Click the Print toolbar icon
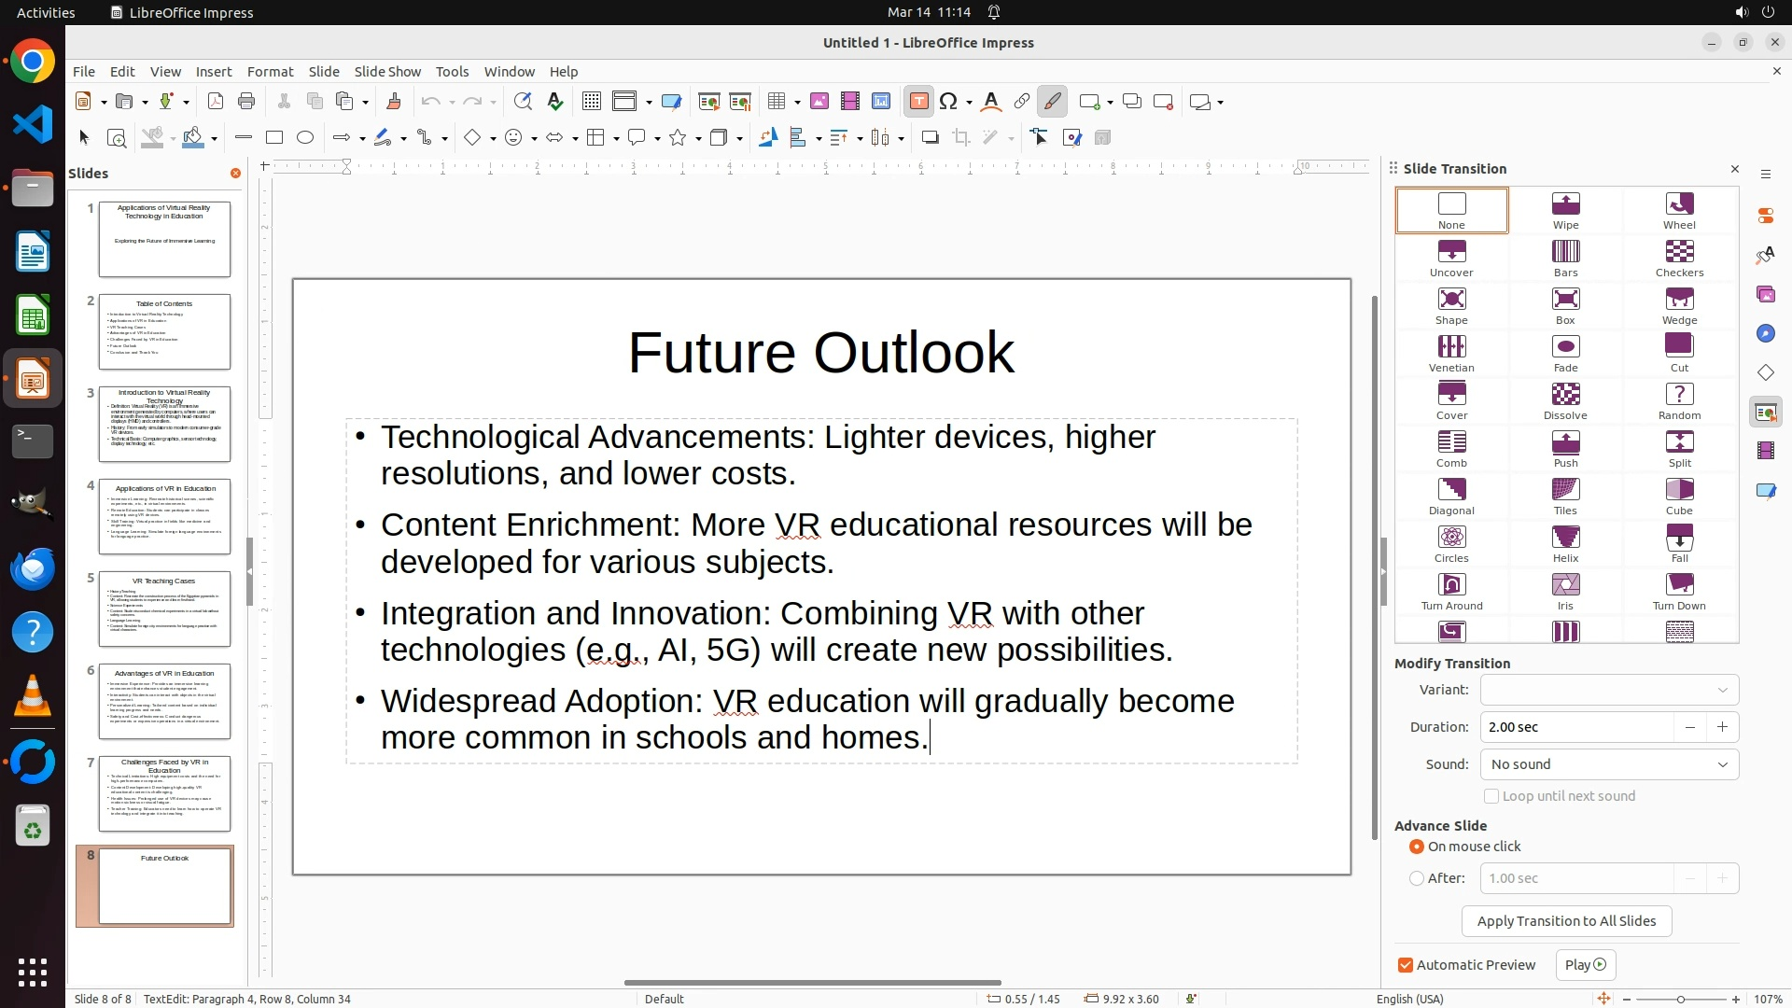Screen dimensions: 1792x1008 point(246,102)
